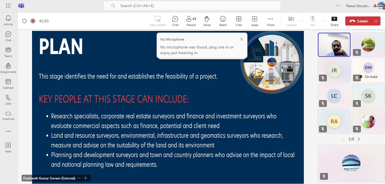Toggle the Mic on

click(313, 21)
